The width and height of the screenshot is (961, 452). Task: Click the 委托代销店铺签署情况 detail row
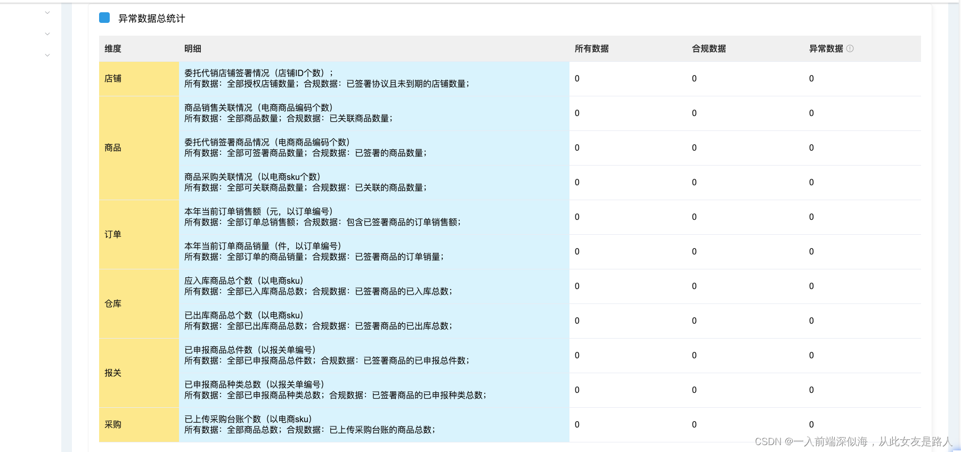(x=374, y=79)
